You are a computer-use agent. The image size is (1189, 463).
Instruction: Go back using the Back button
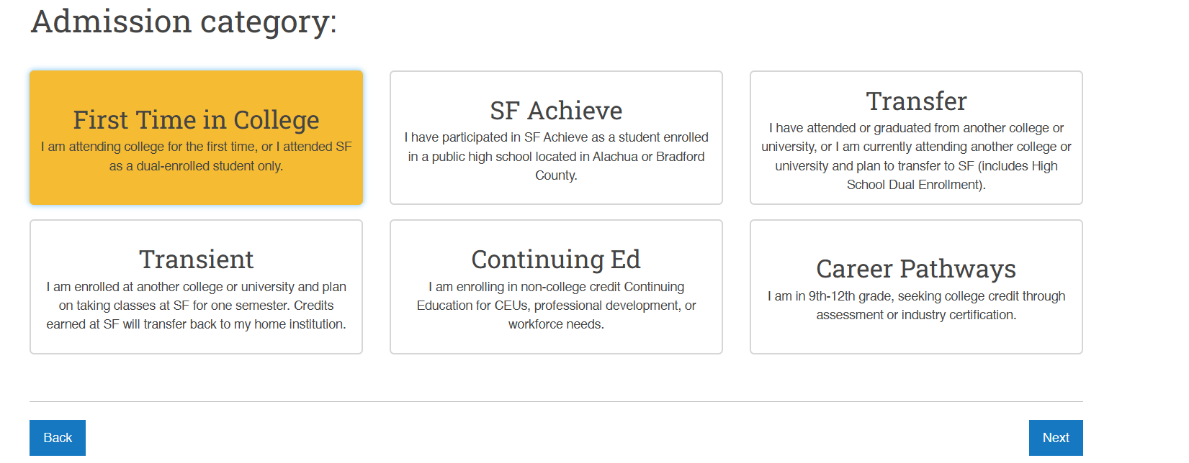coord(58,438)
